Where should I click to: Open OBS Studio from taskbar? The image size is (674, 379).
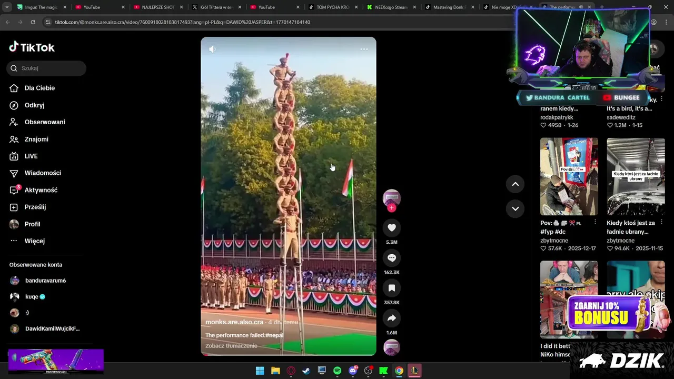[368, 371]
